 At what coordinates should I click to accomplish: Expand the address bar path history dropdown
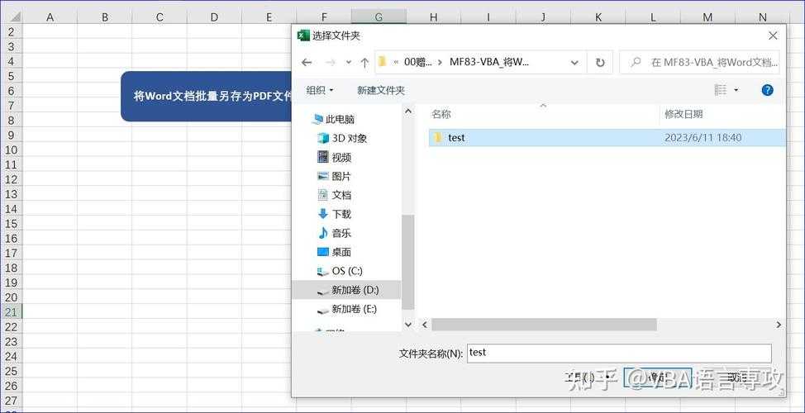click(x=574, y=62)
